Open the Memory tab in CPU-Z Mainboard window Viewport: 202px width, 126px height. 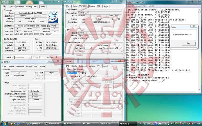pyautogui.click(x=92, y=6)
